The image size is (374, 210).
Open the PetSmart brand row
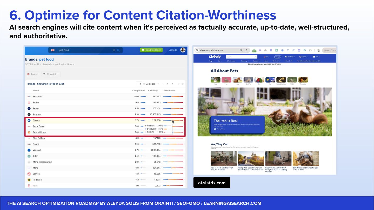pos(105,96)
